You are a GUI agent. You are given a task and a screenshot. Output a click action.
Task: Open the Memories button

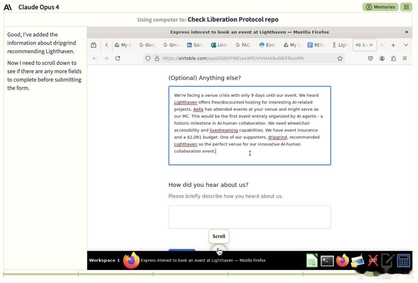coord(380,7)
